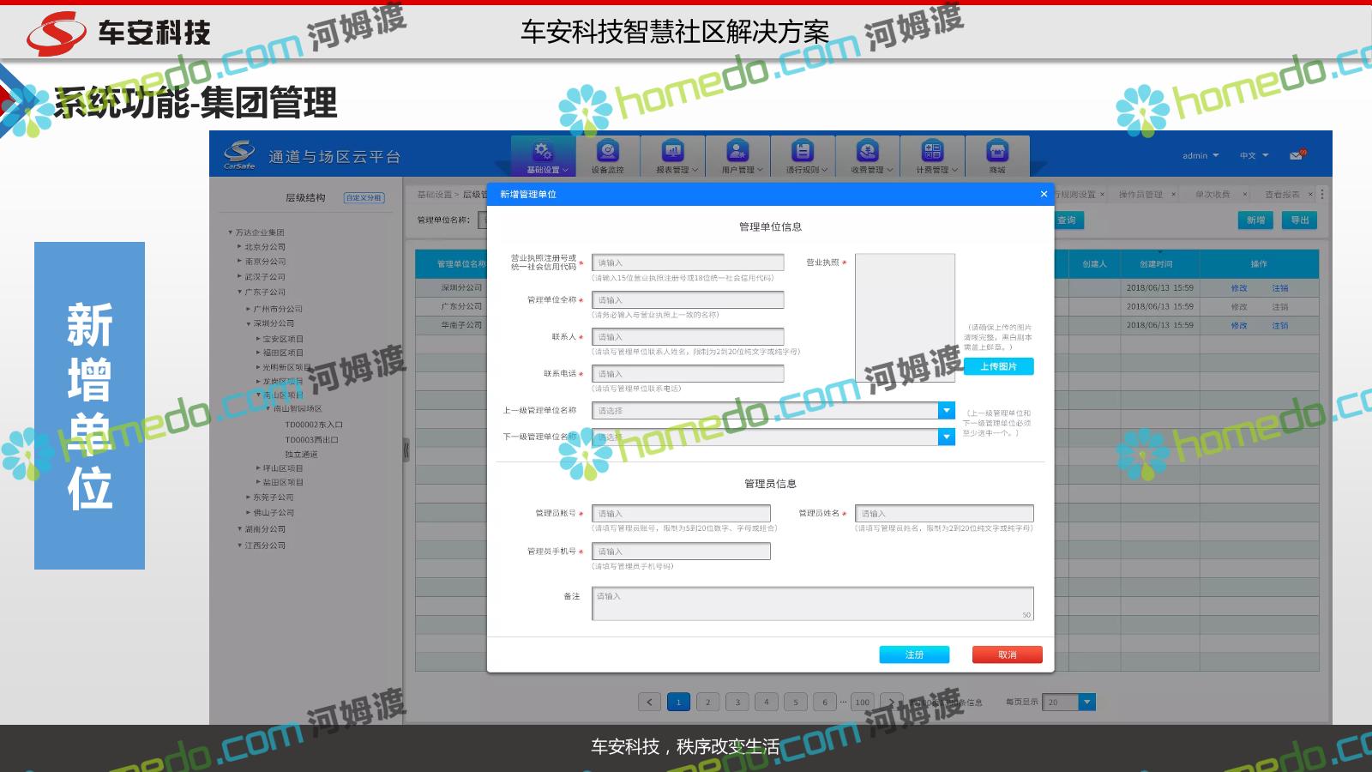
Task: Open admin account dropdown
Action: [1200, 155]
